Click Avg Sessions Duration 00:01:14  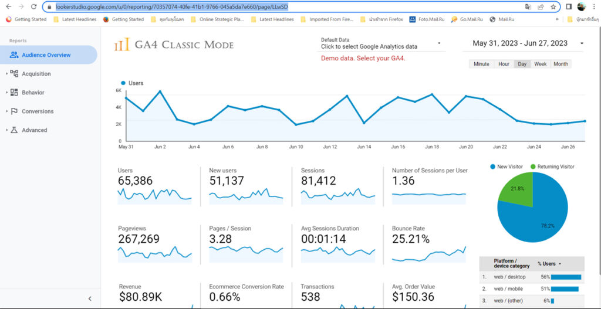pos(337,243)
